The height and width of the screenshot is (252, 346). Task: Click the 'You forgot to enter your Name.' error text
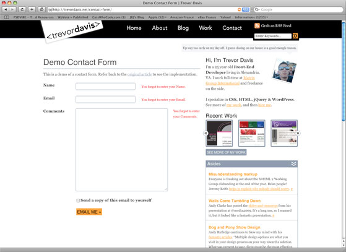[163, 87]
